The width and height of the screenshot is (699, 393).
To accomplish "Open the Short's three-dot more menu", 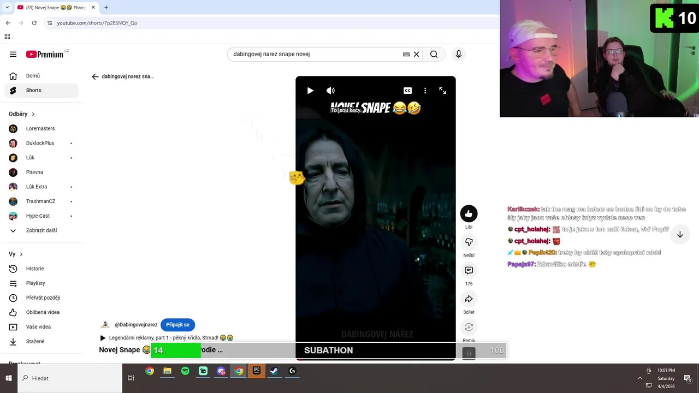I will point(425,91).
